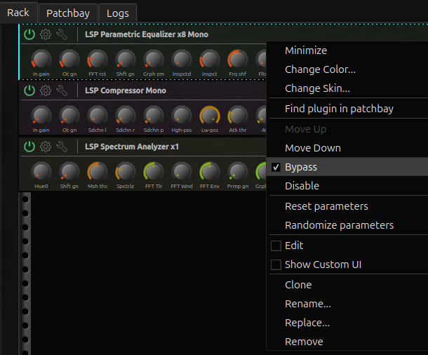Click the Inspct knob
This screenshot has width=428, height=355.
coord(210,59)
